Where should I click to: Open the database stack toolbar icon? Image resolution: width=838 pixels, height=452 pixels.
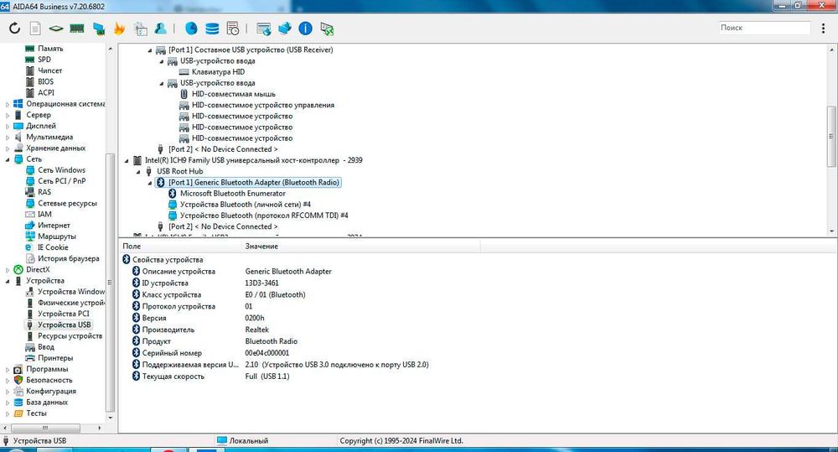[x=212, y=29]
